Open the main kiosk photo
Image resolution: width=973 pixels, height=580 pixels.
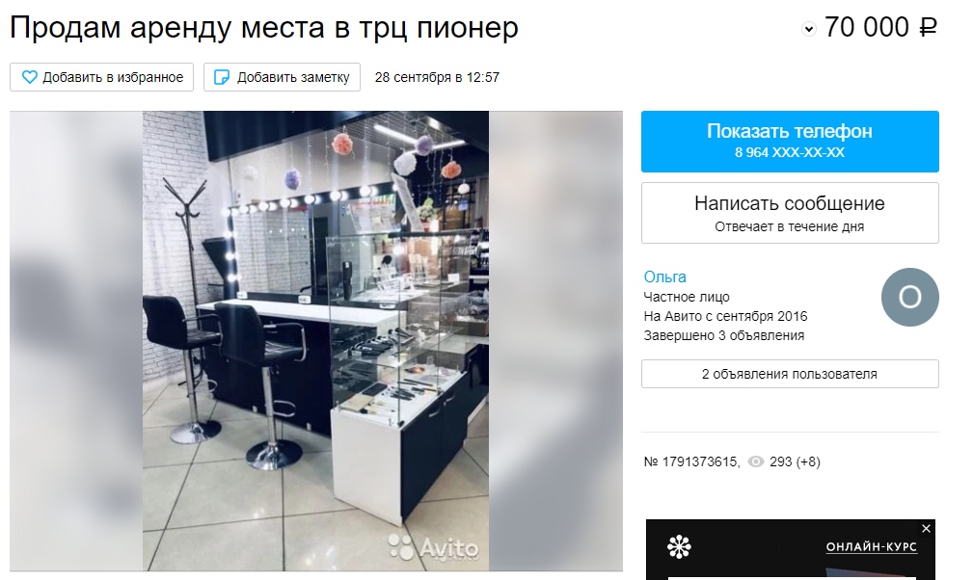click(x=316, y=341)
